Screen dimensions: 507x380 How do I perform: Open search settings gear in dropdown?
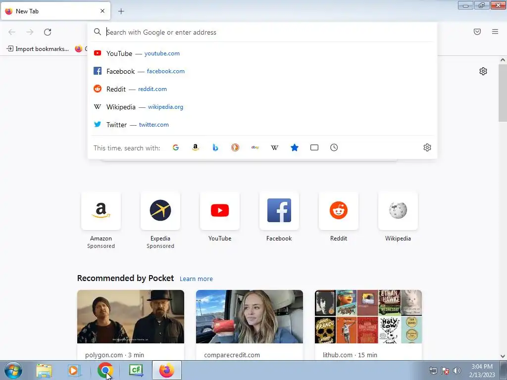tap(427, 147)
